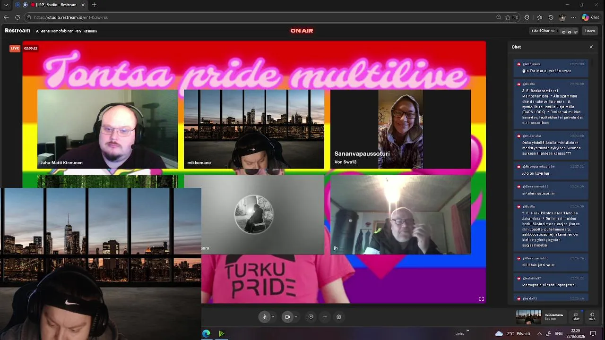
Task: Open the browser tab list chevron
Action: pyautogui.click(x=6, y=5)
